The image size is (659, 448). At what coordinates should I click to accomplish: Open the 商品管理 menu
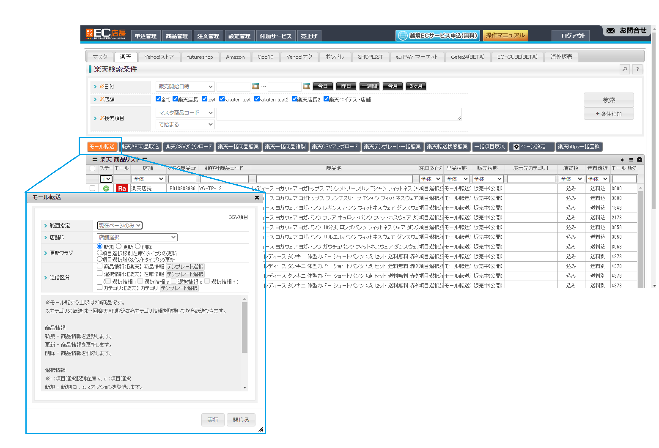coord(177,36)
